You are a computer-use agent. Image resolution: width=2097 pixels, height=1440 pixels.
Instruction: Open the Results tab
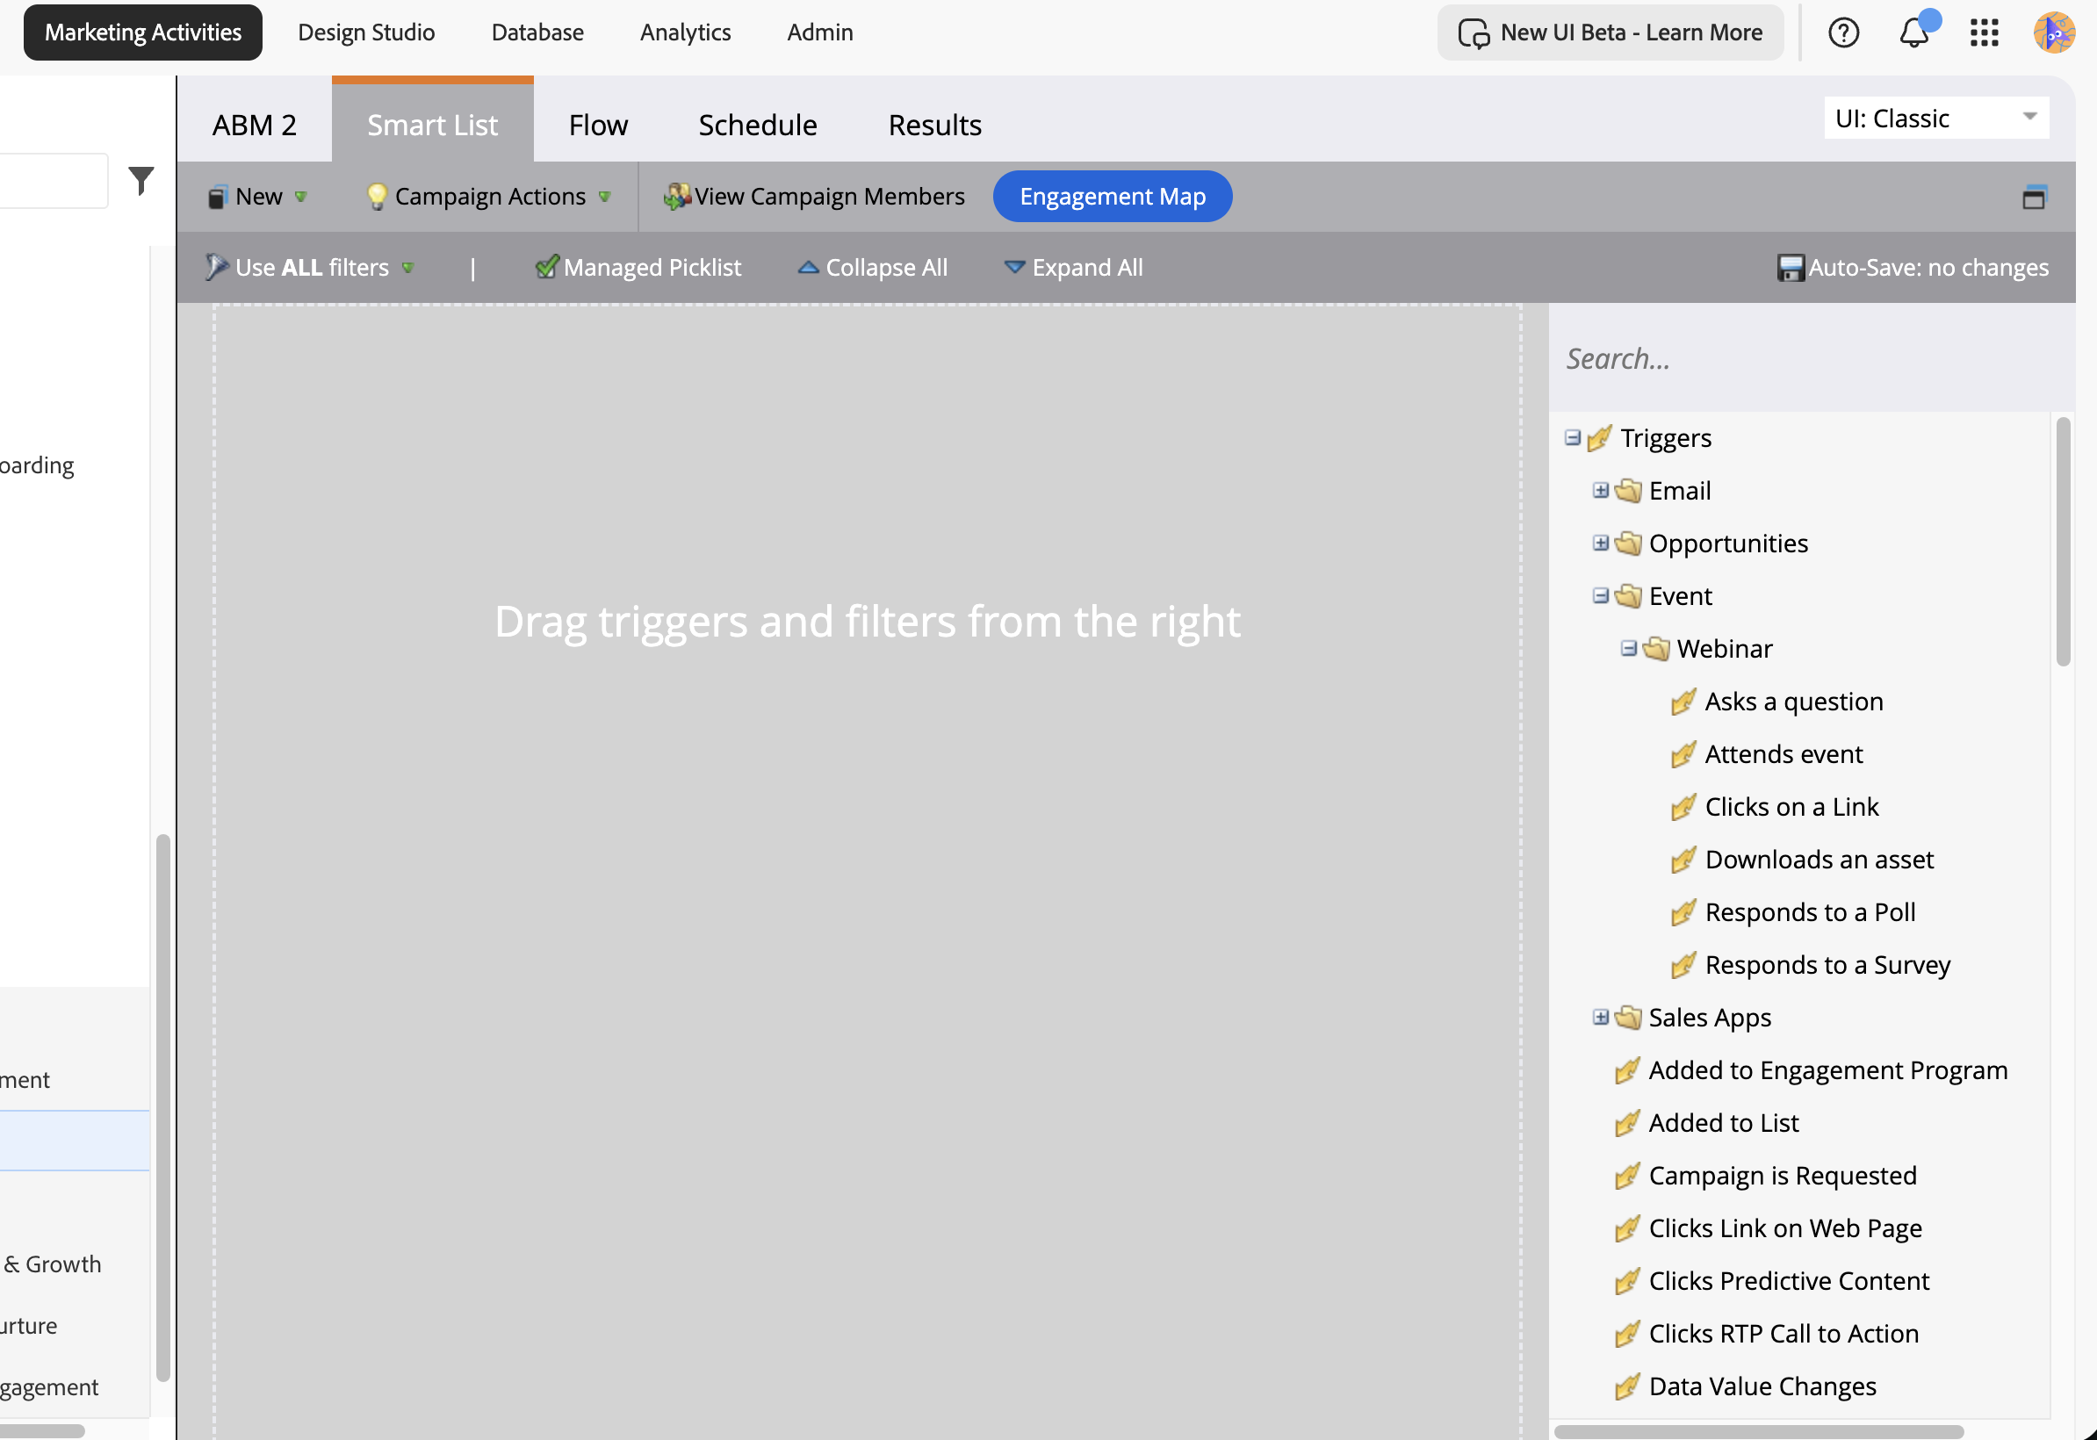tap(935, 125)
